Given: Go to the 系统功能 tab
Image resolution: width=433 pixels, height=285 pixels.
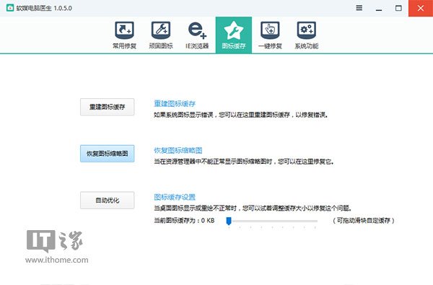Looking at the screenshot, I should [x=307, y=35].
